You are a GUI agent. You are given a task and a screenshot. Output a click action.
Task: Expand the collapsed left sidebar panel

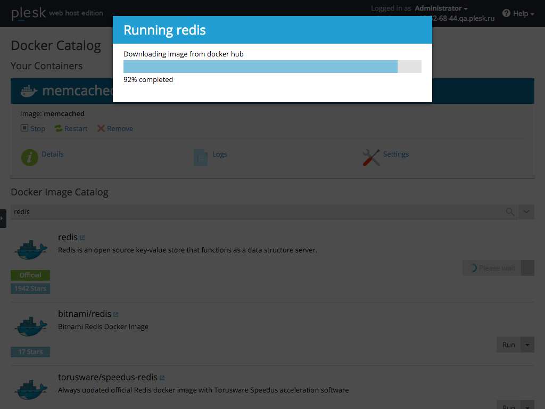(x=2, y=218)
